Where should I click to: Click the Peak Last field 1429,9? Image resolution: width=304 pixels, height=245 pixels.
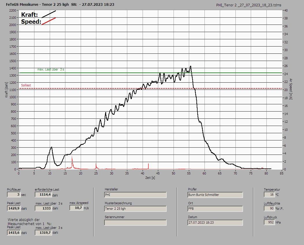(14, 208)
